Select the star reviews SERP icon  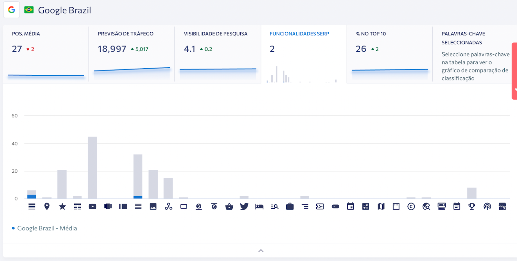62,206
